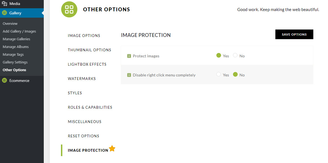Screen dimensions: 328x163
Task: Switch to Thumbnail Options
Action: pos(89,50)
